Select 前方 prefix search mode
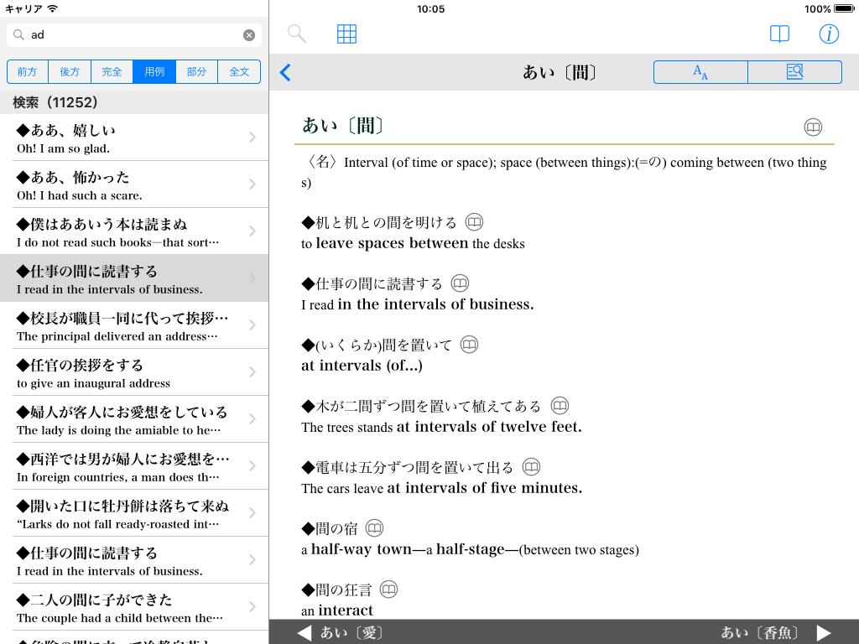Image resolution: width=859 pixels, height=644 pixels. (x=28, y=72)
